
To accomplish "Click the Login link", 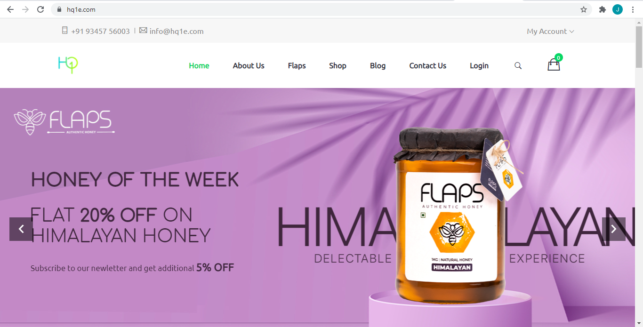I will tap(479, 66).
